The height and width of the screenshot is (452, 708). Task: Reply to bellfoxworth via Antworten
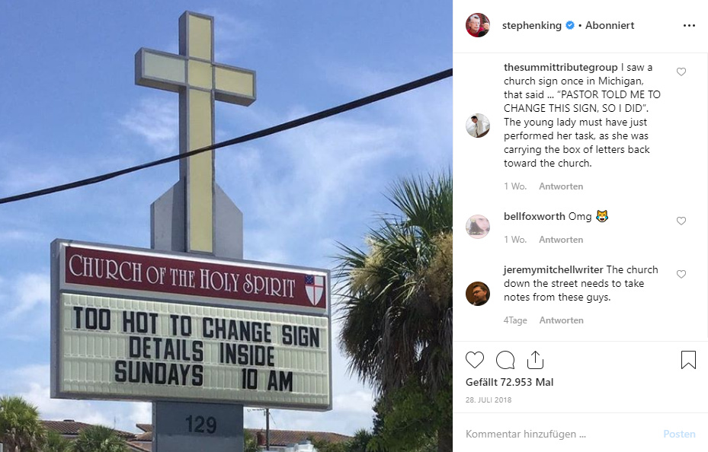pyautogui.click(x=561, y=239)
